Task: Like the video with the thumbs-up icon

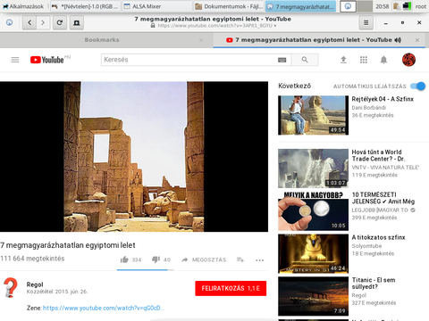Action: (x=124, y=259)
